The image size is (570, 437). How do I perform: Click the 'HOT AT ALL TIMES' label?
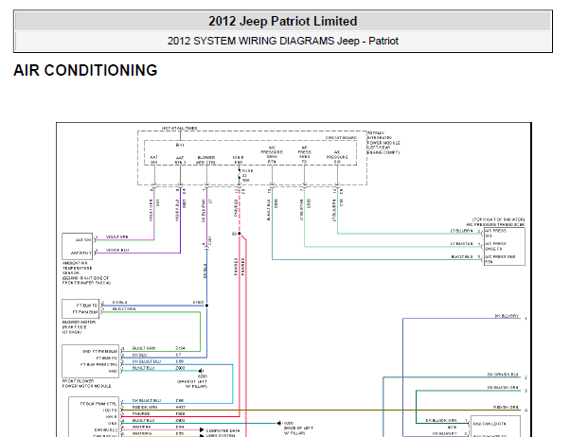tap(179, 129)
